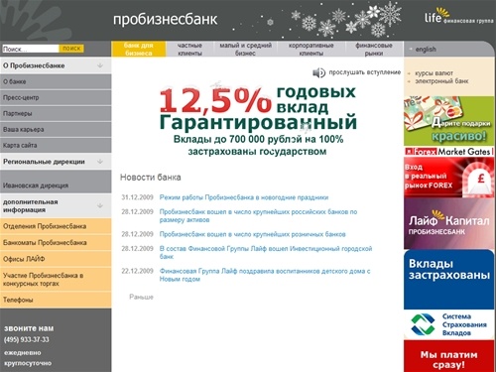This screenshot has height=372, width=496.
Task: Open news about детского дома greeting
Action: click(x=265, y=275)
